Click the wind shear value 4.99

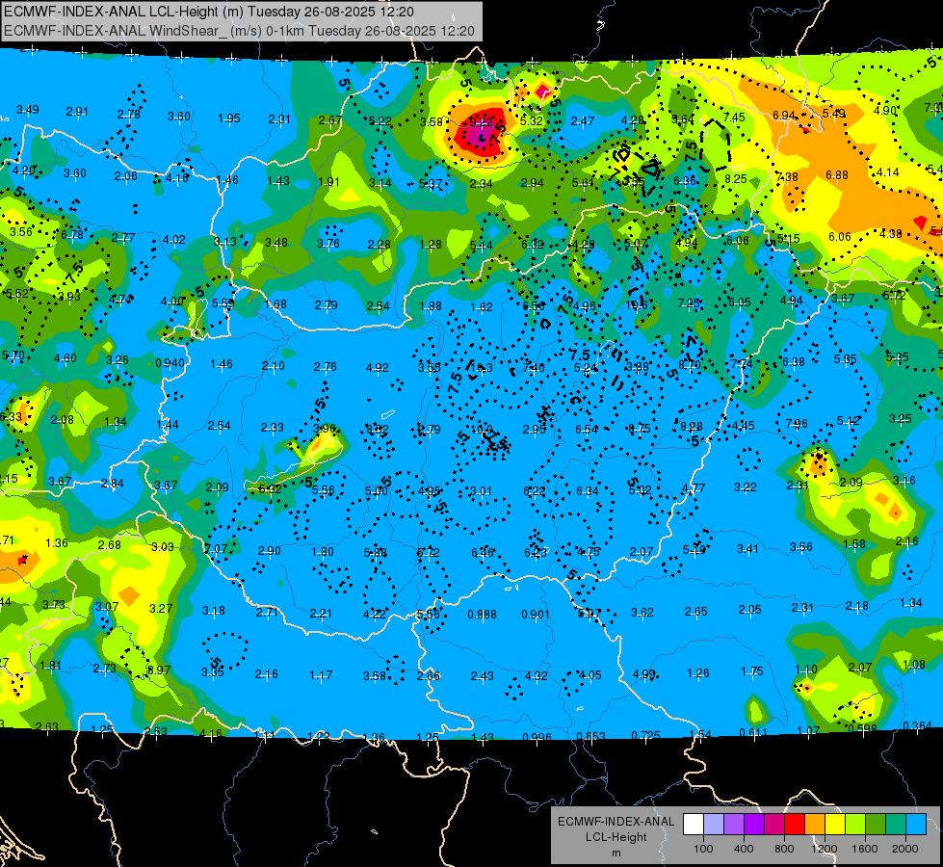tap(644, 674)
